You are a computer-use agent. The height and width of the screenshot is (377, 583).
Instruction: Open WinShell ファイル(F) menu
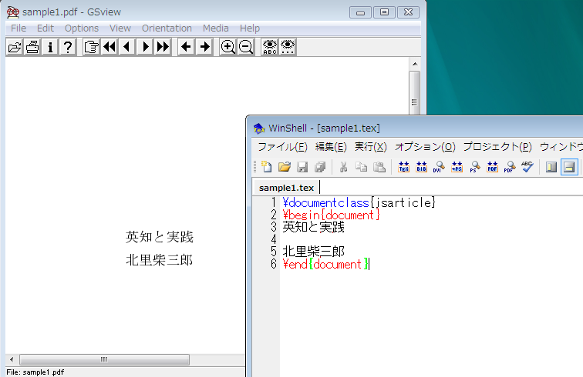pos(282,147)
